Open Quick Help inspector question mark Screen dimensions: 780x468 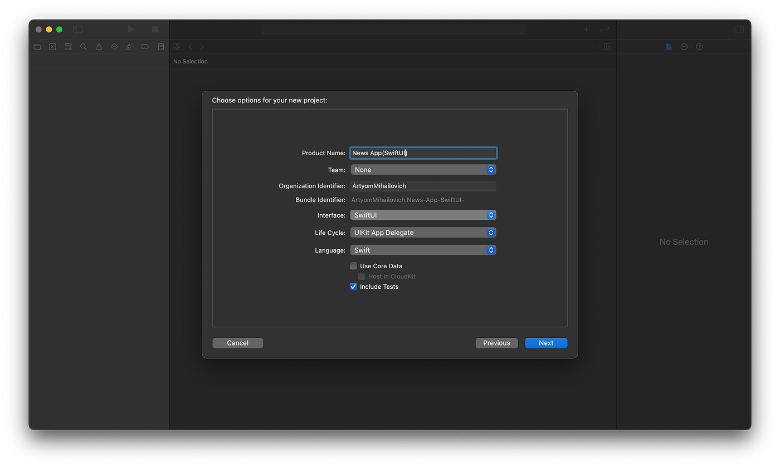[x=699, y=47]
